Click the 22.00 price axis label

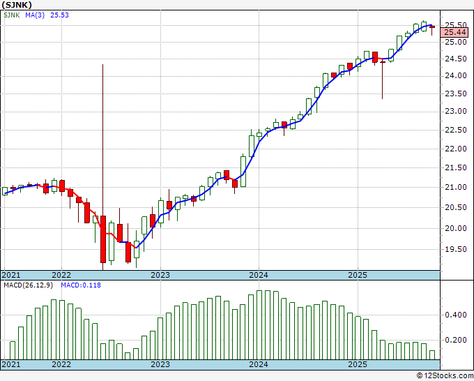456,149
